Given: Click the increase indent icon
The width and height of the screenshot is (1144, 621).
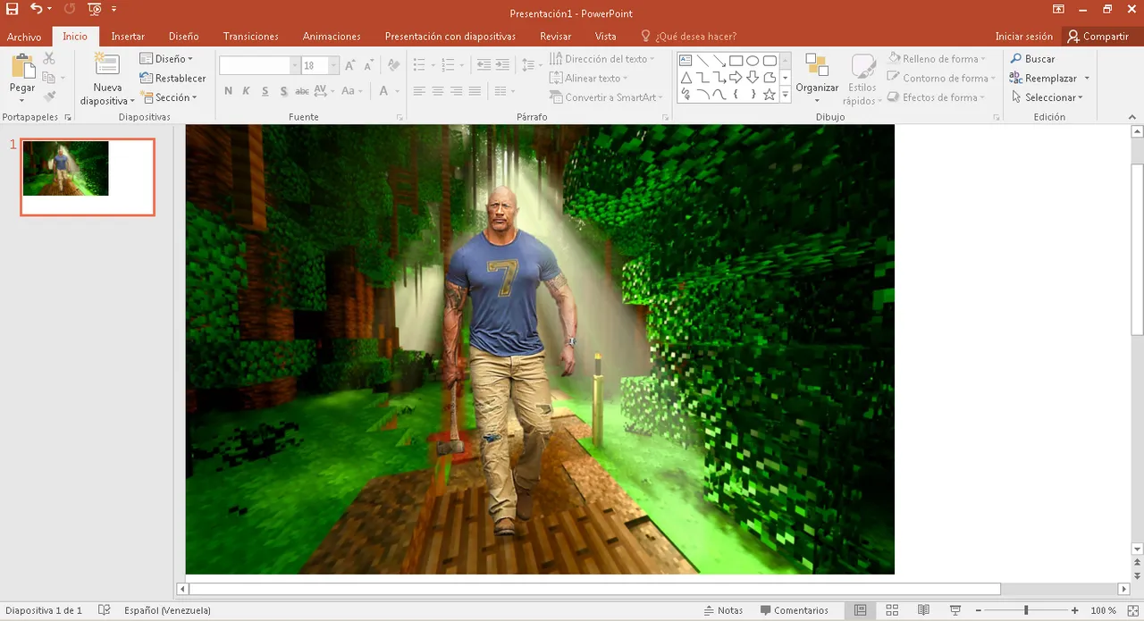Looking at the screenshot, I should (x=502, y=65).
